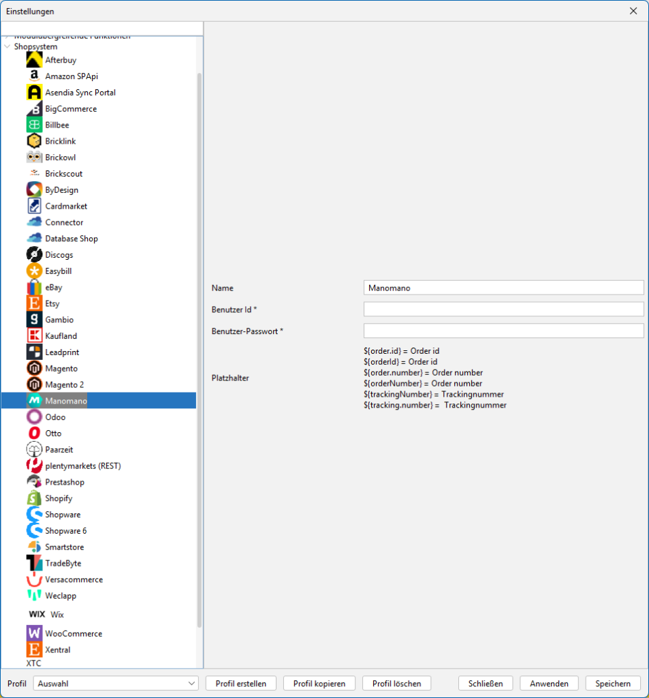Screen dimensions: 649x698
Task: Collapse the Shopsystem tree node
Action: tap(7, 47)
